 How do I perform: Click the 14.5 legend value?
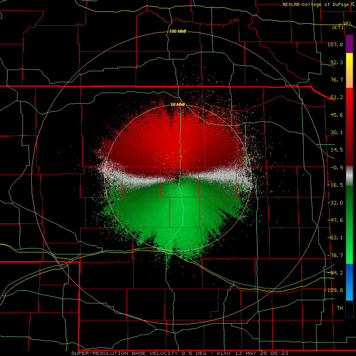coord(337,150)
